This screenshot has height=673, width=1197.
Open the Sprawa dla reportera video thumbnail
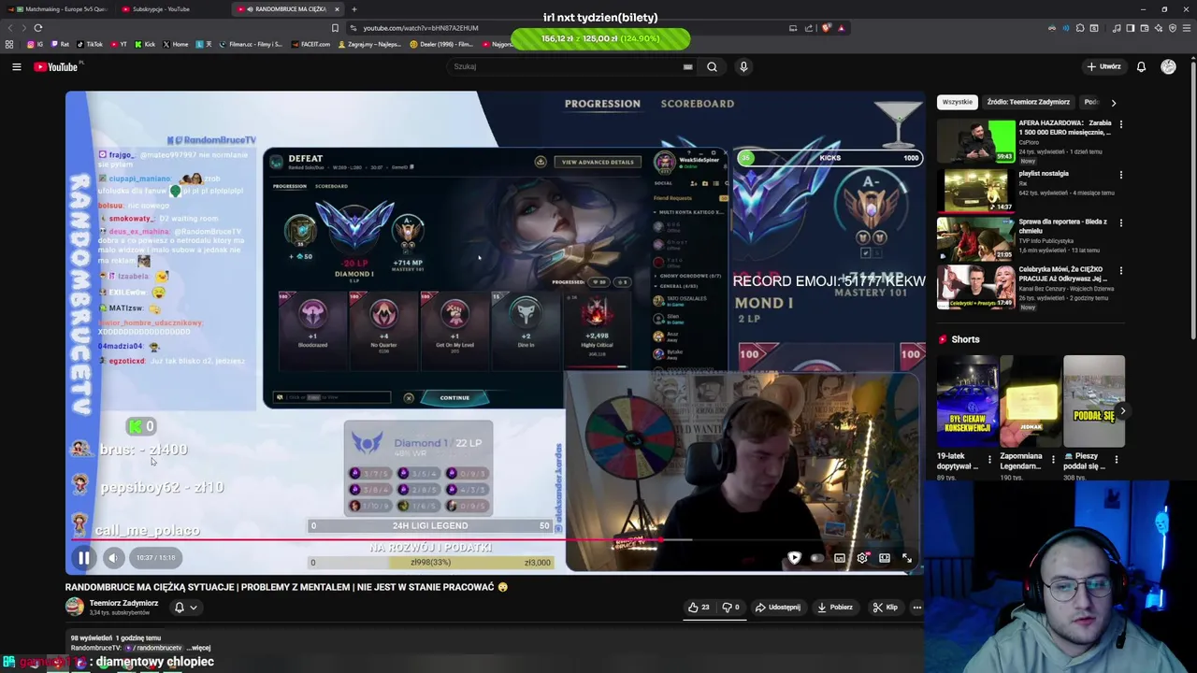point(976,238)
